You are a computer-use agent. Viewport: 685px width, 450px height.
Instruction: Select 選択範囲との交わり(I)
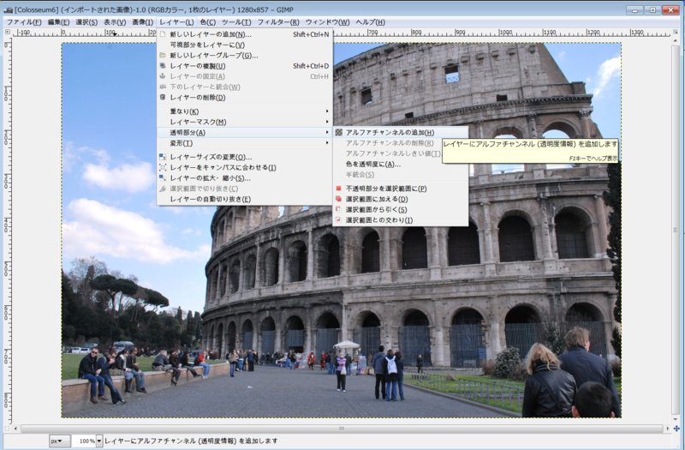tap(401, 220)
